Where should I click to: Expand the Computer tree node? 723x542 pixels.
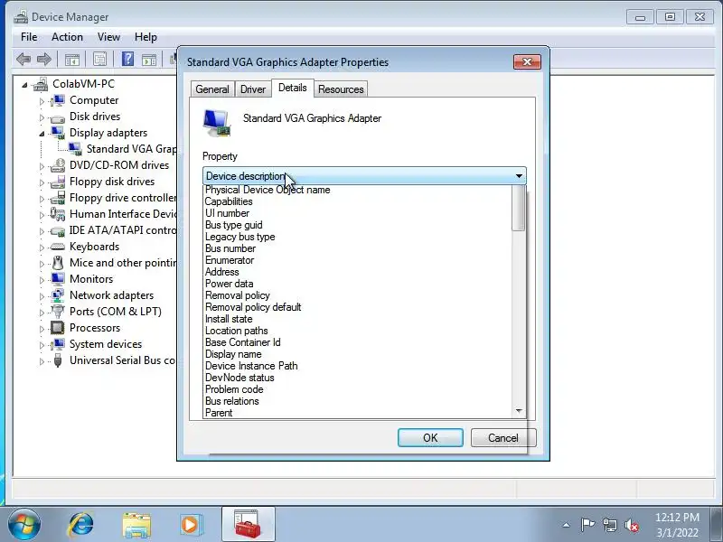point(42,101)
